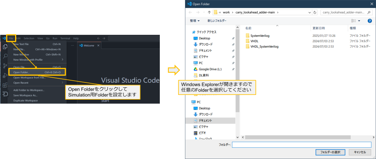The height and width of the screenshot is (159, 376).
Task: Choose Open Folder... from File menu
Action: coord(37,72)
